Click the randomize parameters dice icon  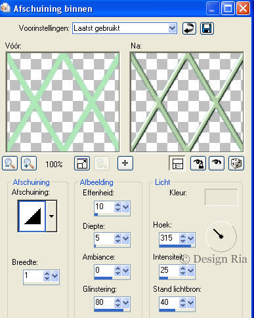click(x=236, y=163)
